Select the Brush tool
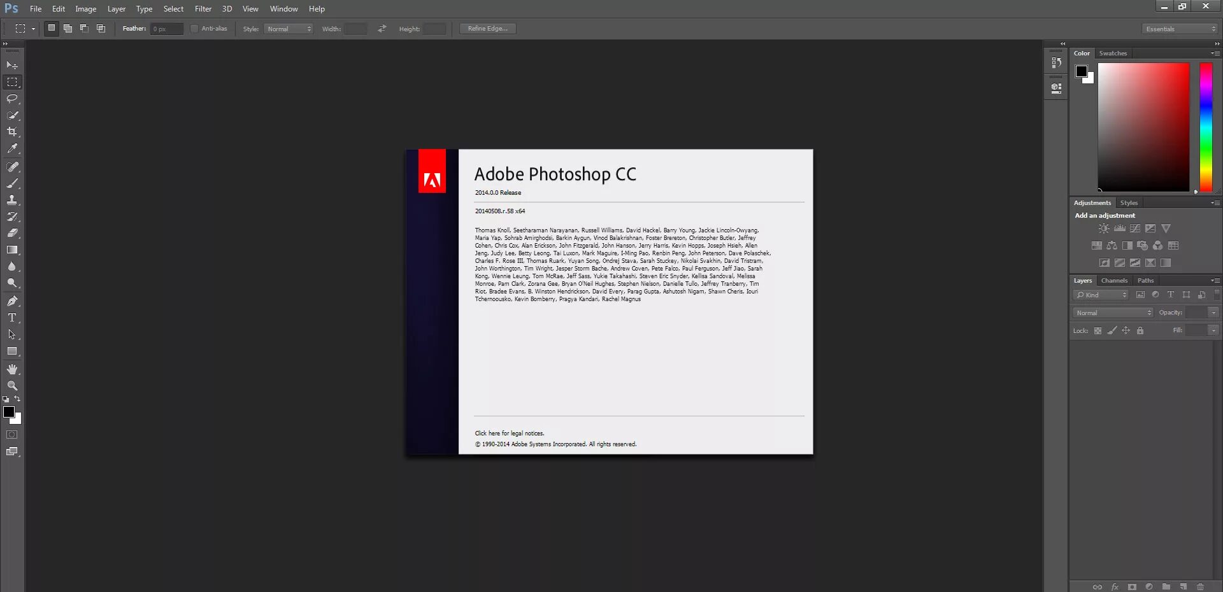This screenshot has height=592, width=1223. tap(12, 183)
